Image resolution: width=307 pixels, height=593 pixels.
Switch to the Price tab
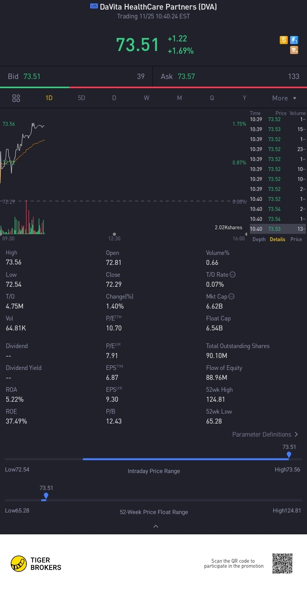coord(296,239)
